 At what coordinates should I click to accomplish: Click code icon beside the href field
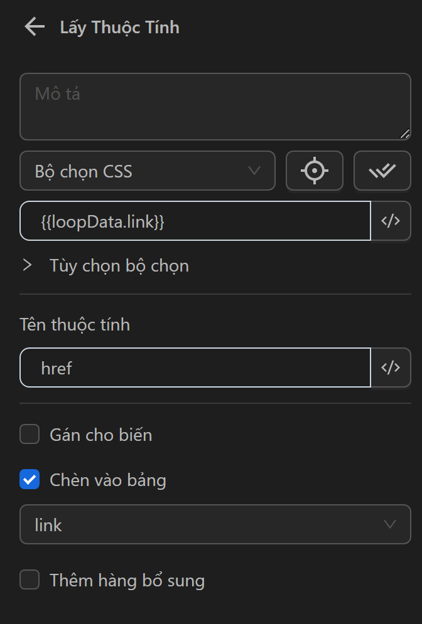tap(391, 368)
